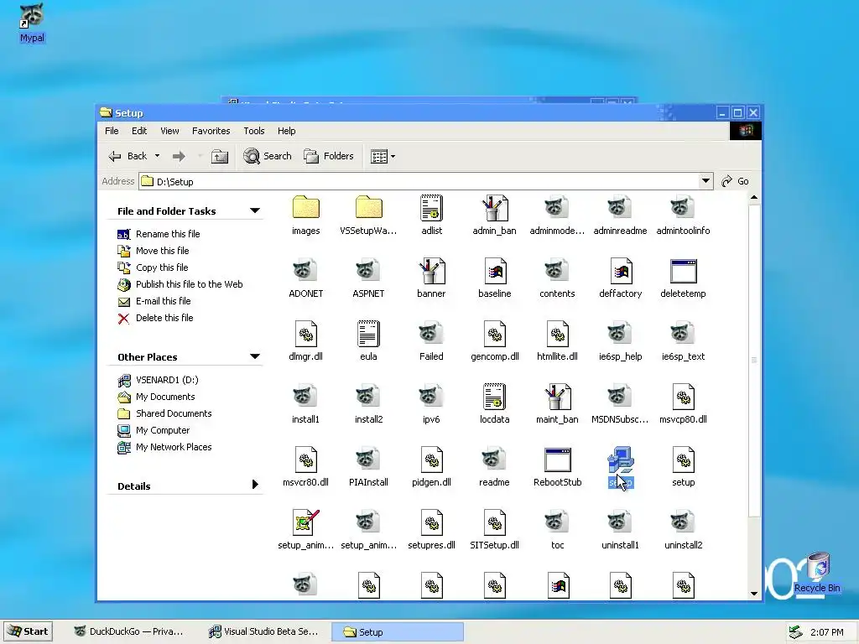Click the Up folder toolbar icon
859x644 pixels.
(220, 156)
